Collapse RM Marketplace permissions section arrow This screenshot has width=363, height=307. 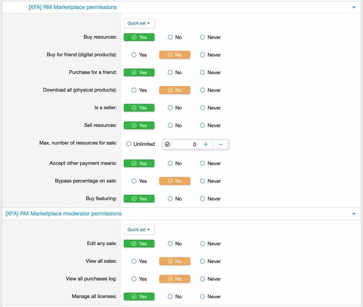354,7
